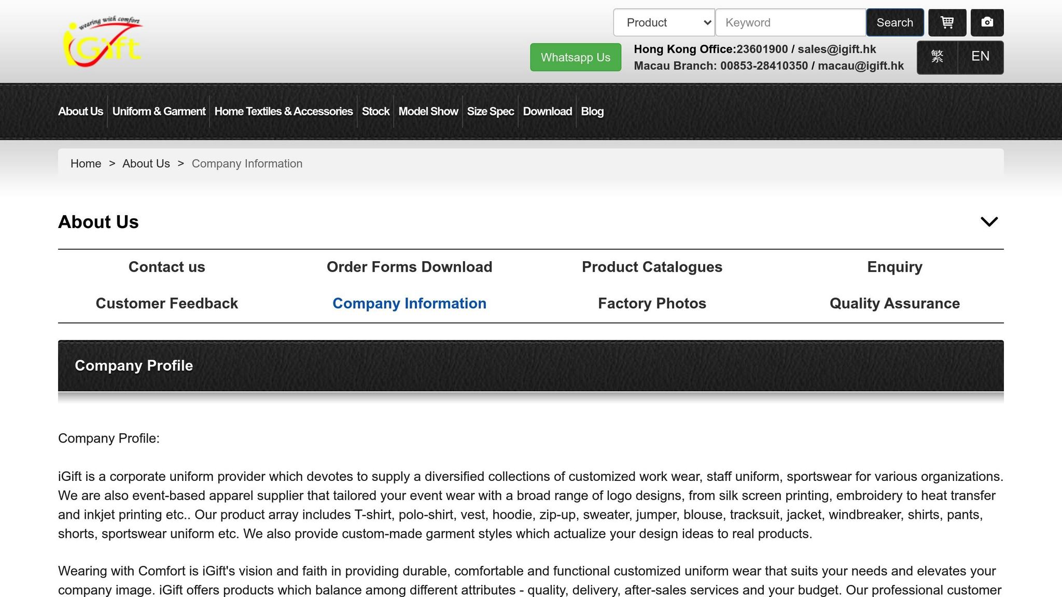Collapse the About Us section chevron

click(989, 222)
